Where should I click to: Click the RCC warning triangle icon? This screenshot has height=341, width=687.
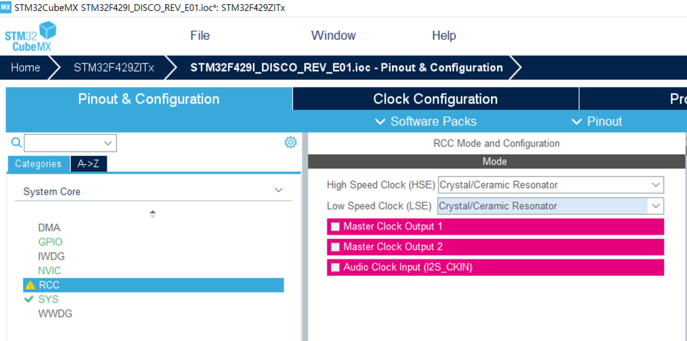[x=30, y=285]
